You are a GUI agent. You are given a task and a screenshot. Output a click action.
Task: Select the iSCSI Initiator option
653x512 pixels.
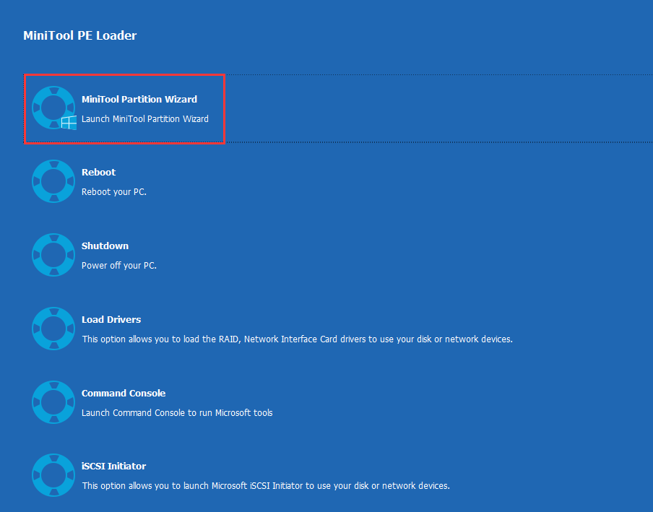[x=114, y=466]
